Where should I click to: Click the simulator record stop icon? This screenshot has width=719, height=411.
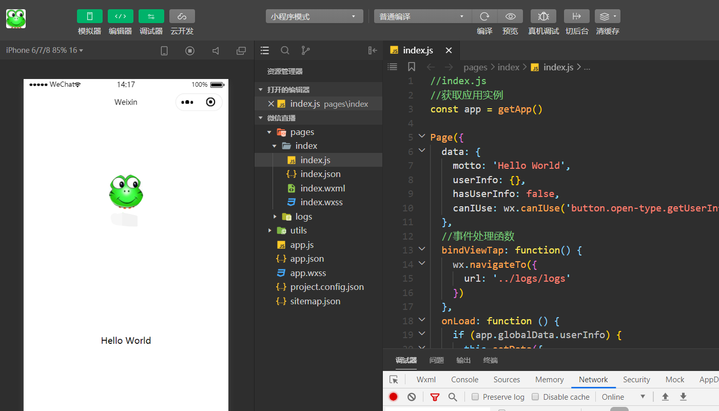[190, 50]
